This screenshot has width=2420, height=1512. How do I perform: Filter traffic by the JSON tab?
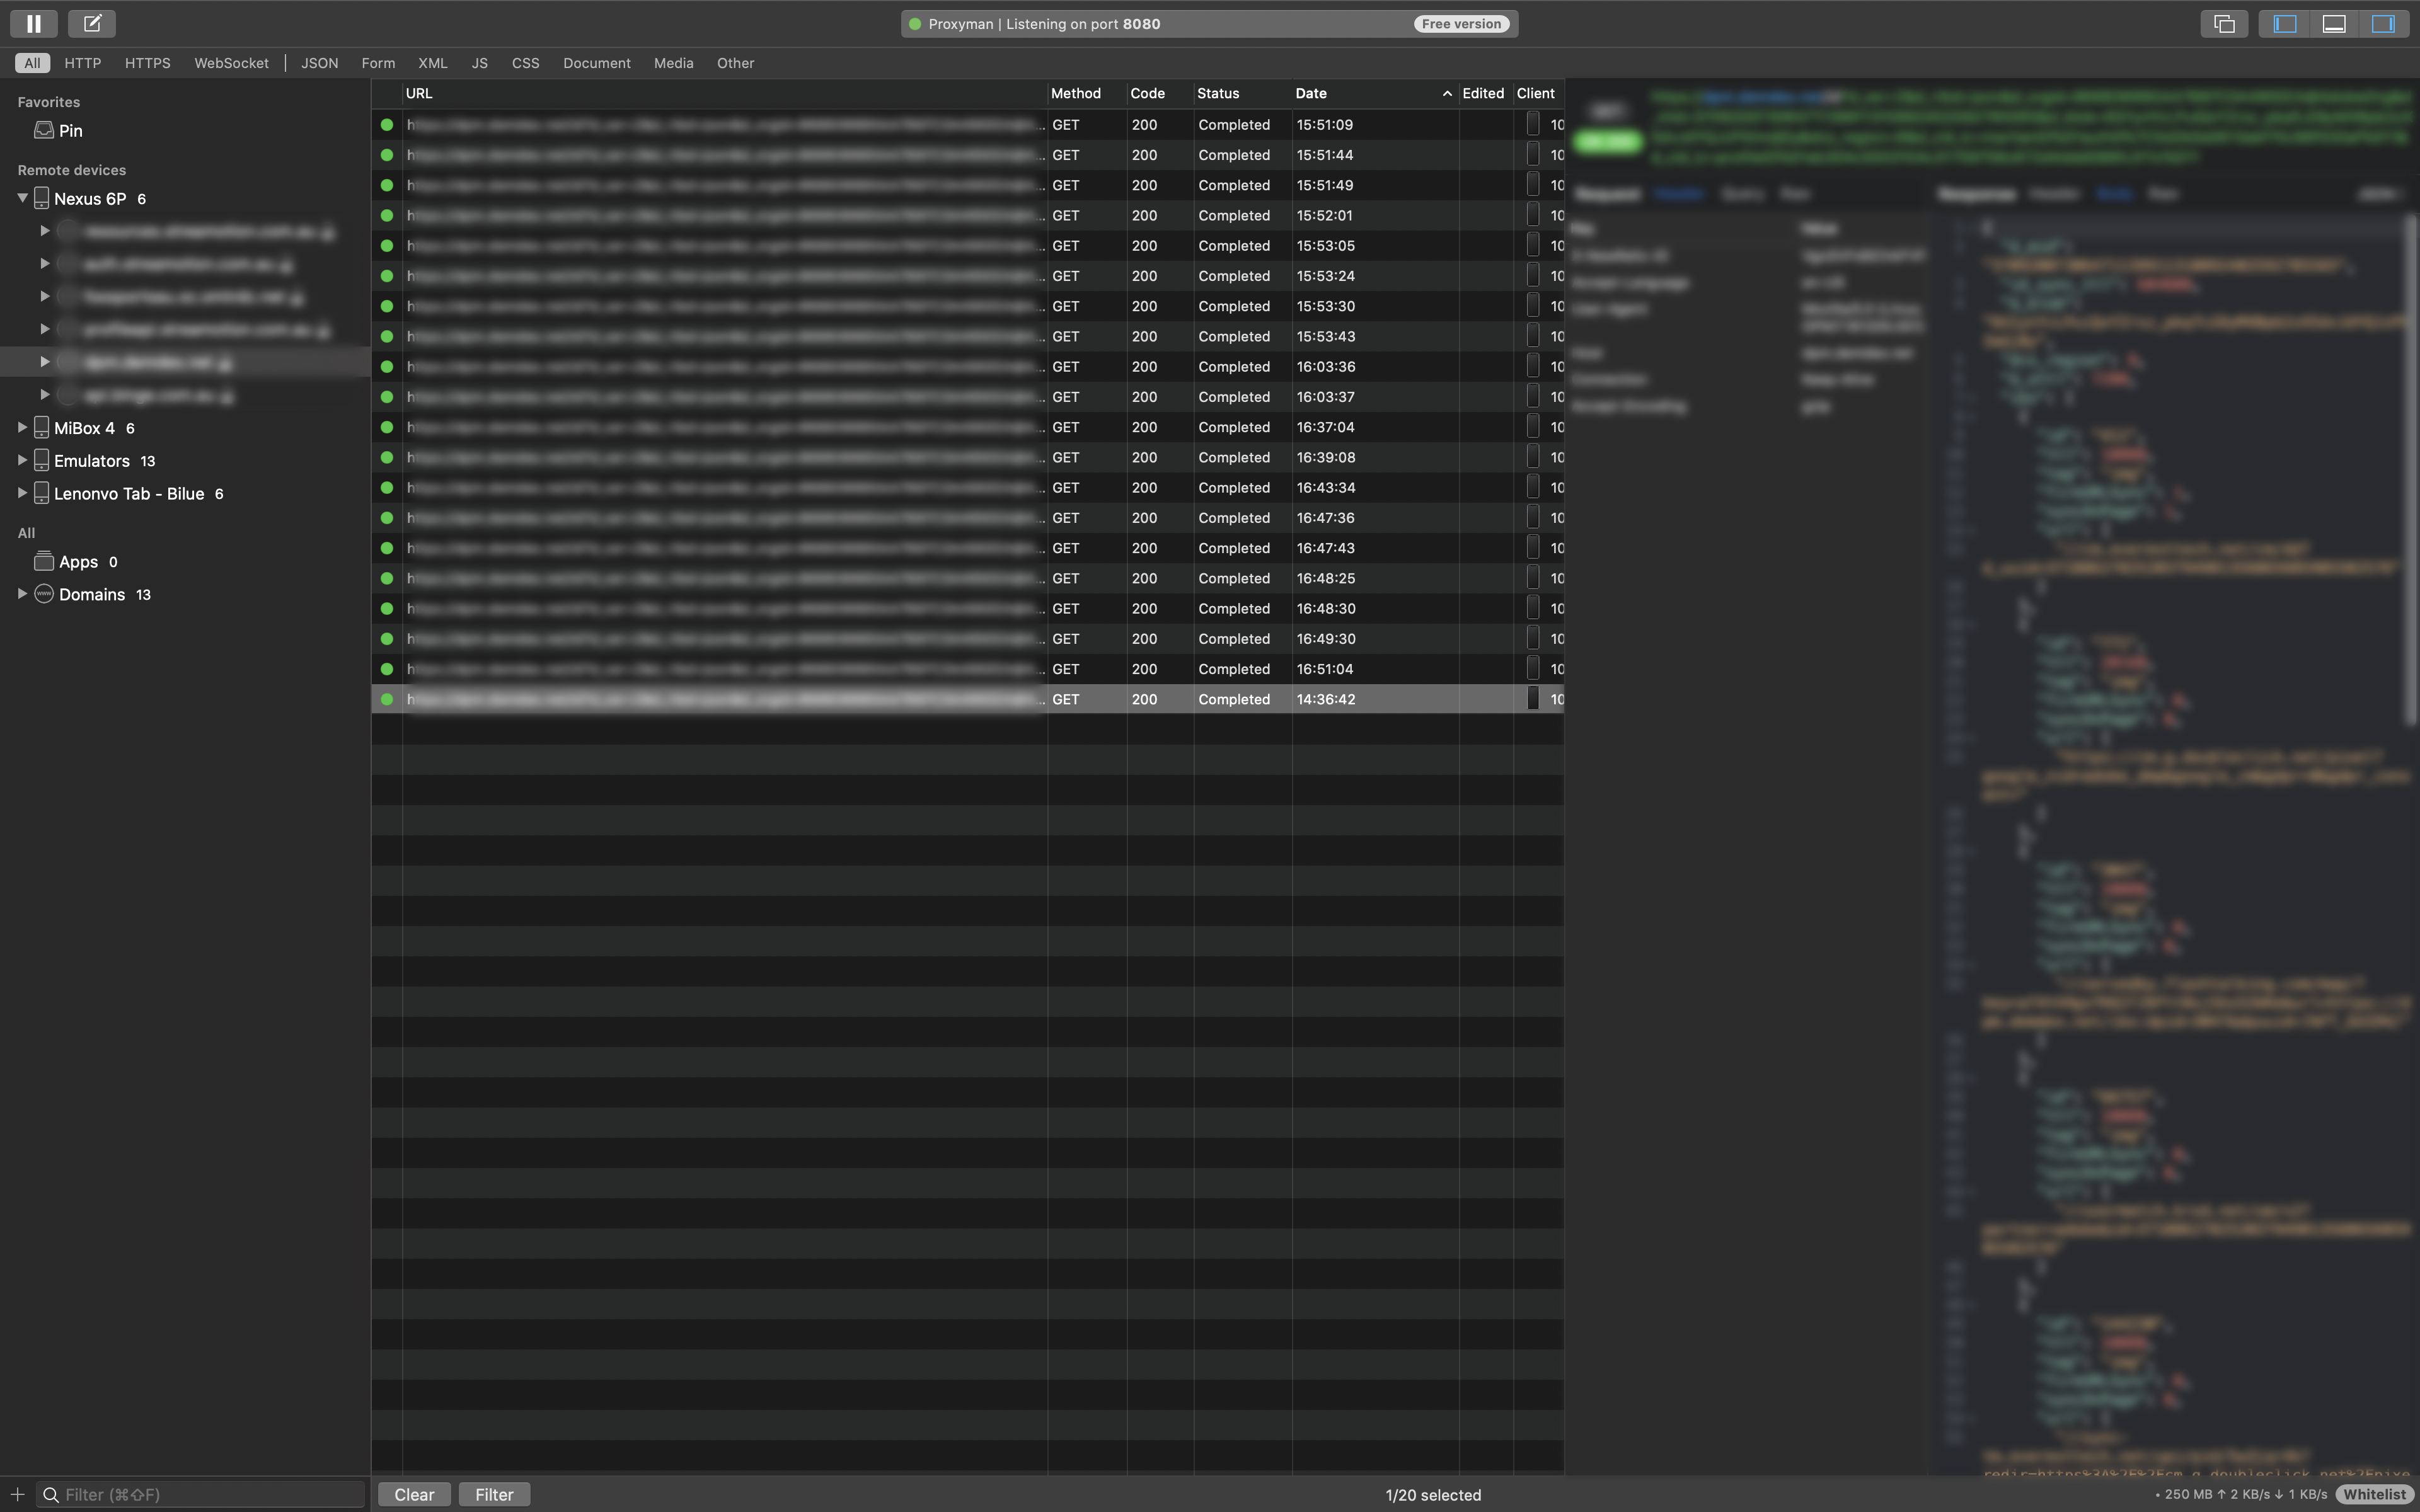pos(319,63)
